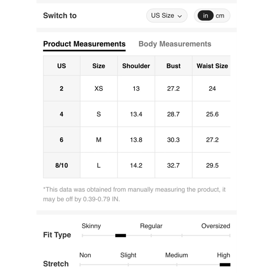Select the in unit option

(x=206, y=16)
